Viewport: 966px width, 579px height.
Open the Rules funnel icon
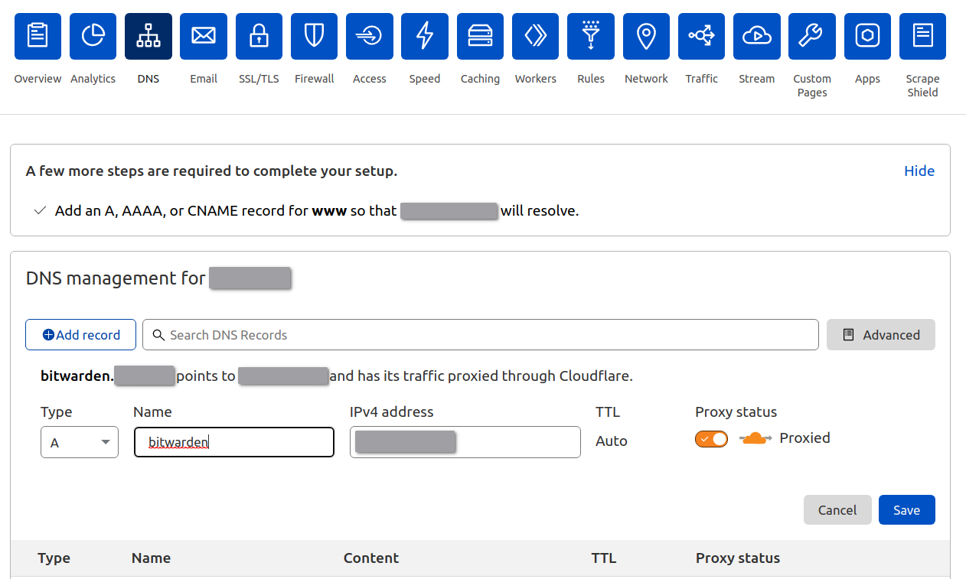point(590,36)
